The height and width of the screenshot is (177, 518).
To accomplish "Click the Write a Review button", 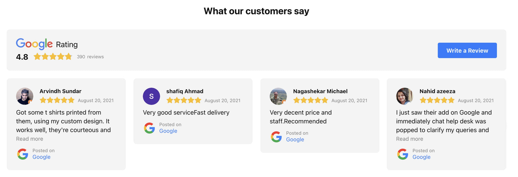I will click(467, 50).
